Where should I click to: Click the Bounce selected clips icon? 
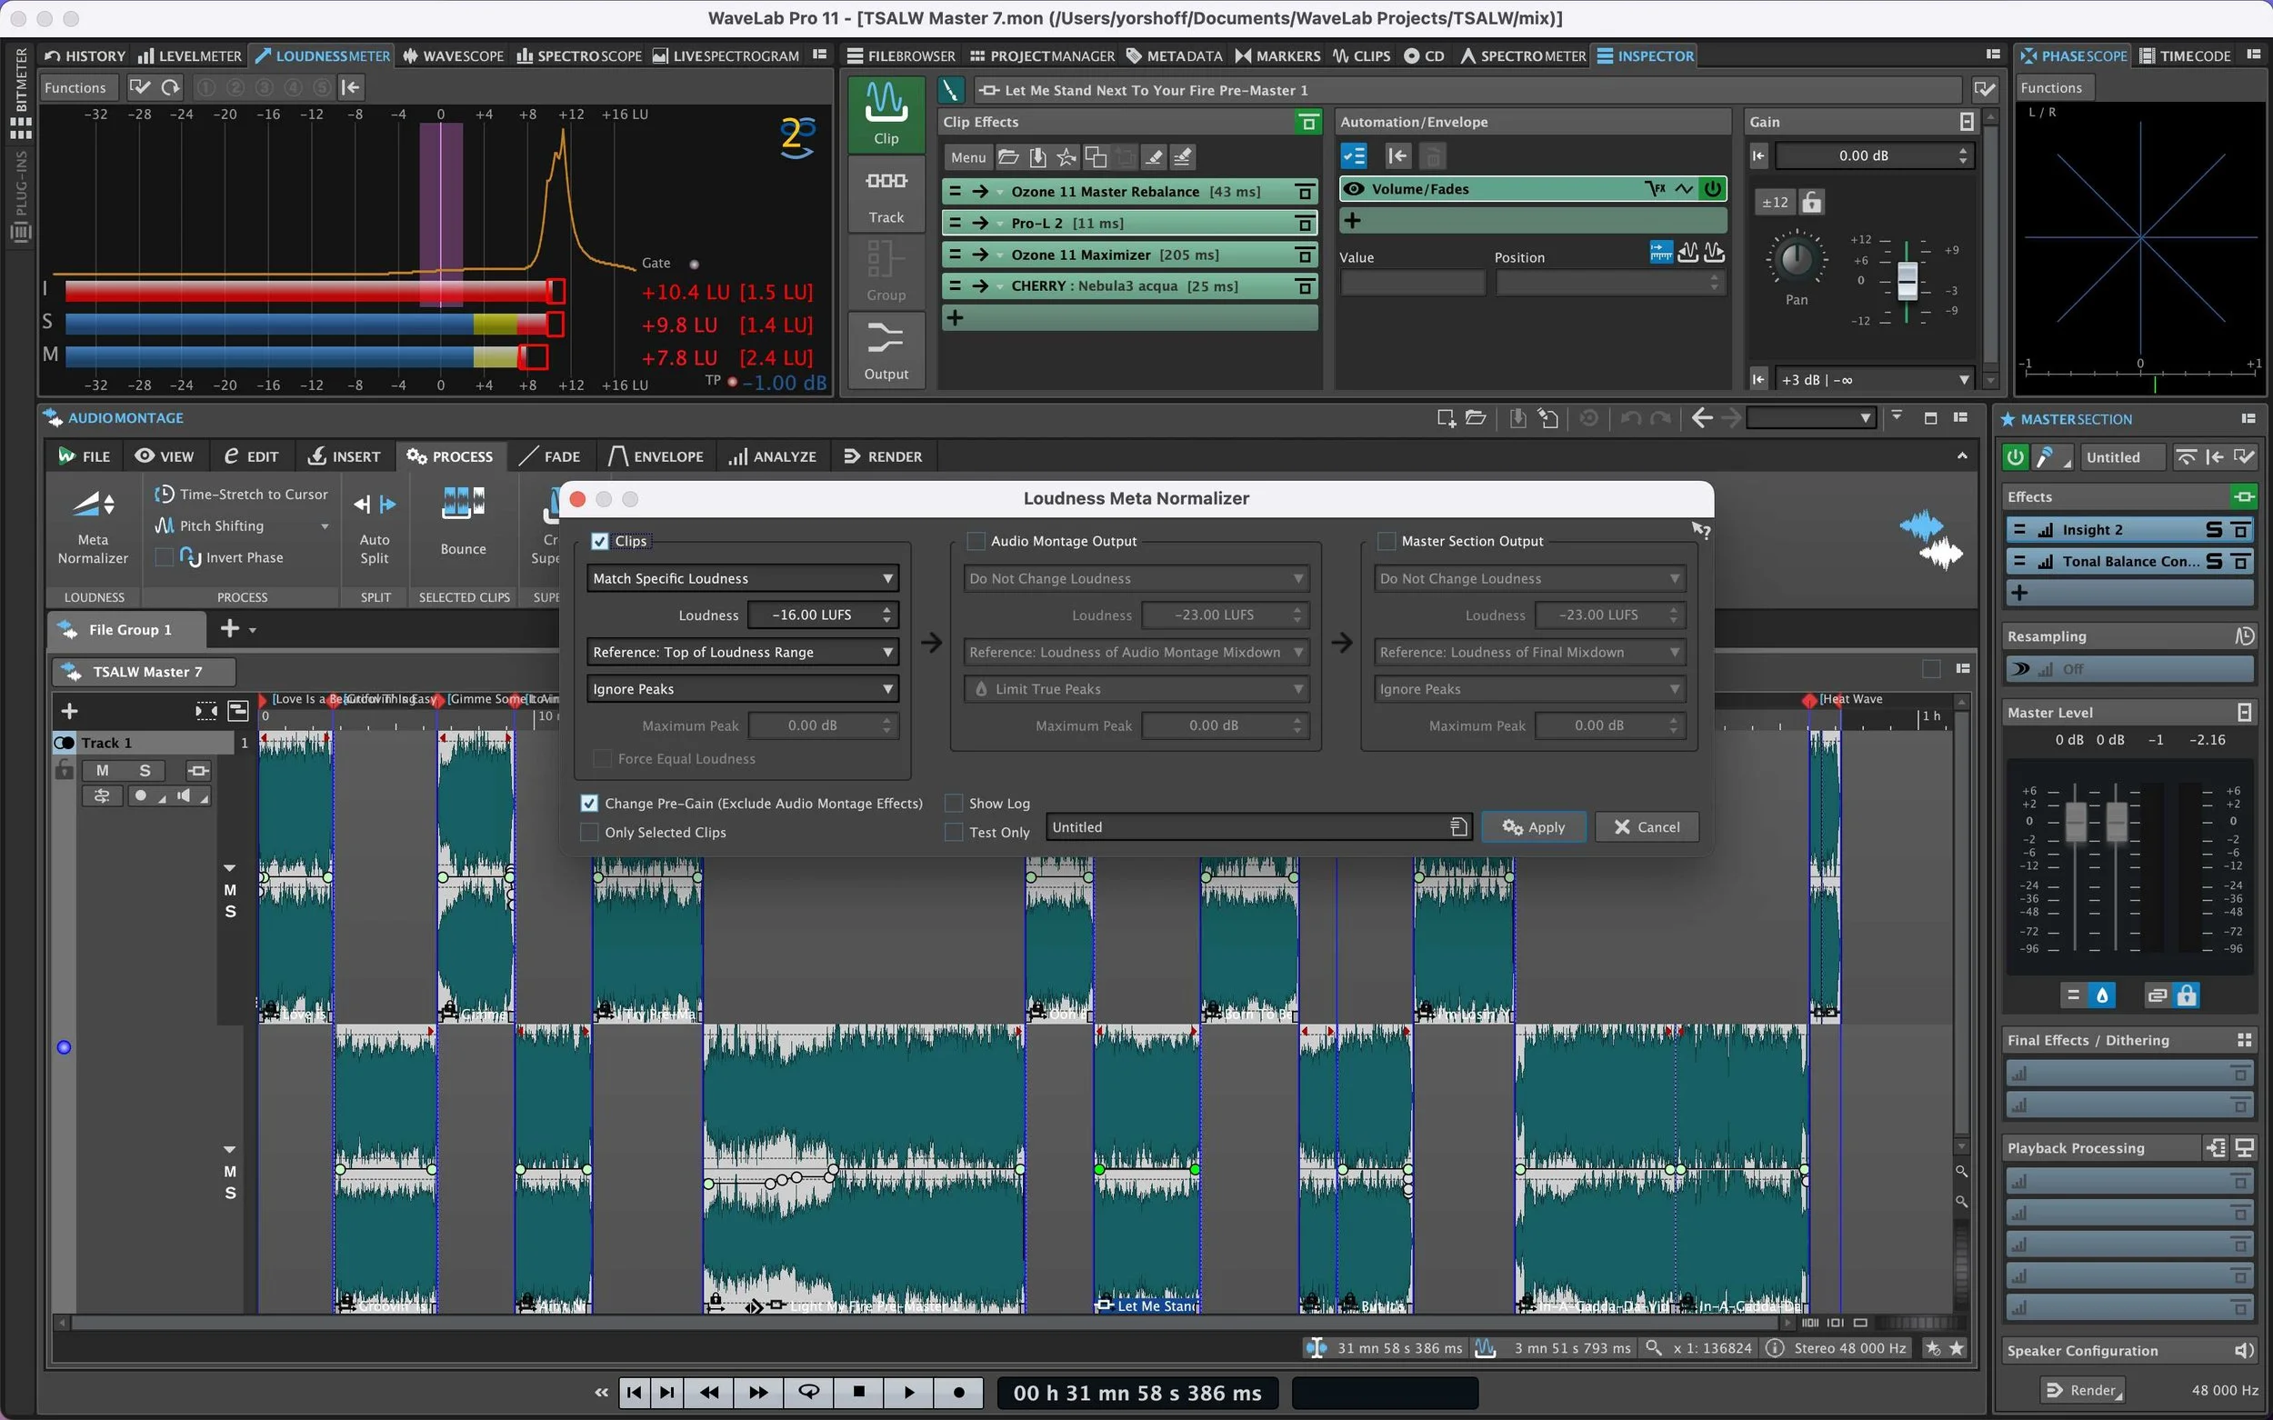click(x=463, y=505)
